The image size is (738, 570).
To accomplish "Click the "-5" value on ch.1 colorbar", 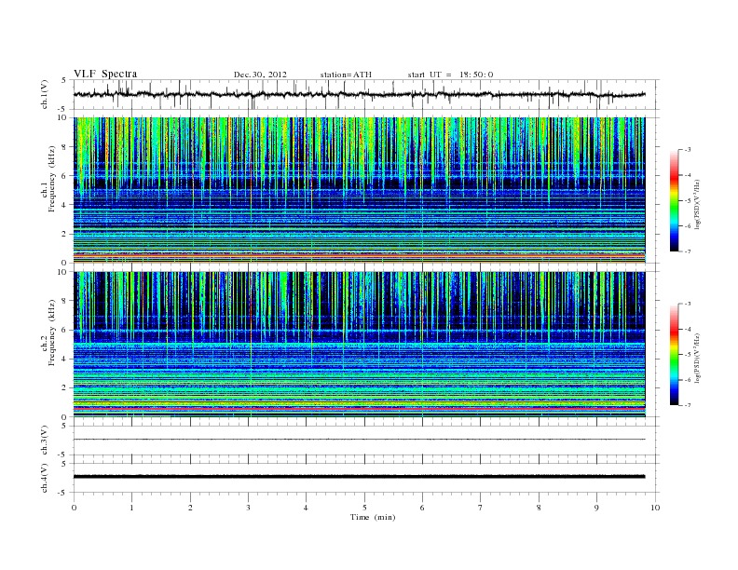I will (688, 201).
